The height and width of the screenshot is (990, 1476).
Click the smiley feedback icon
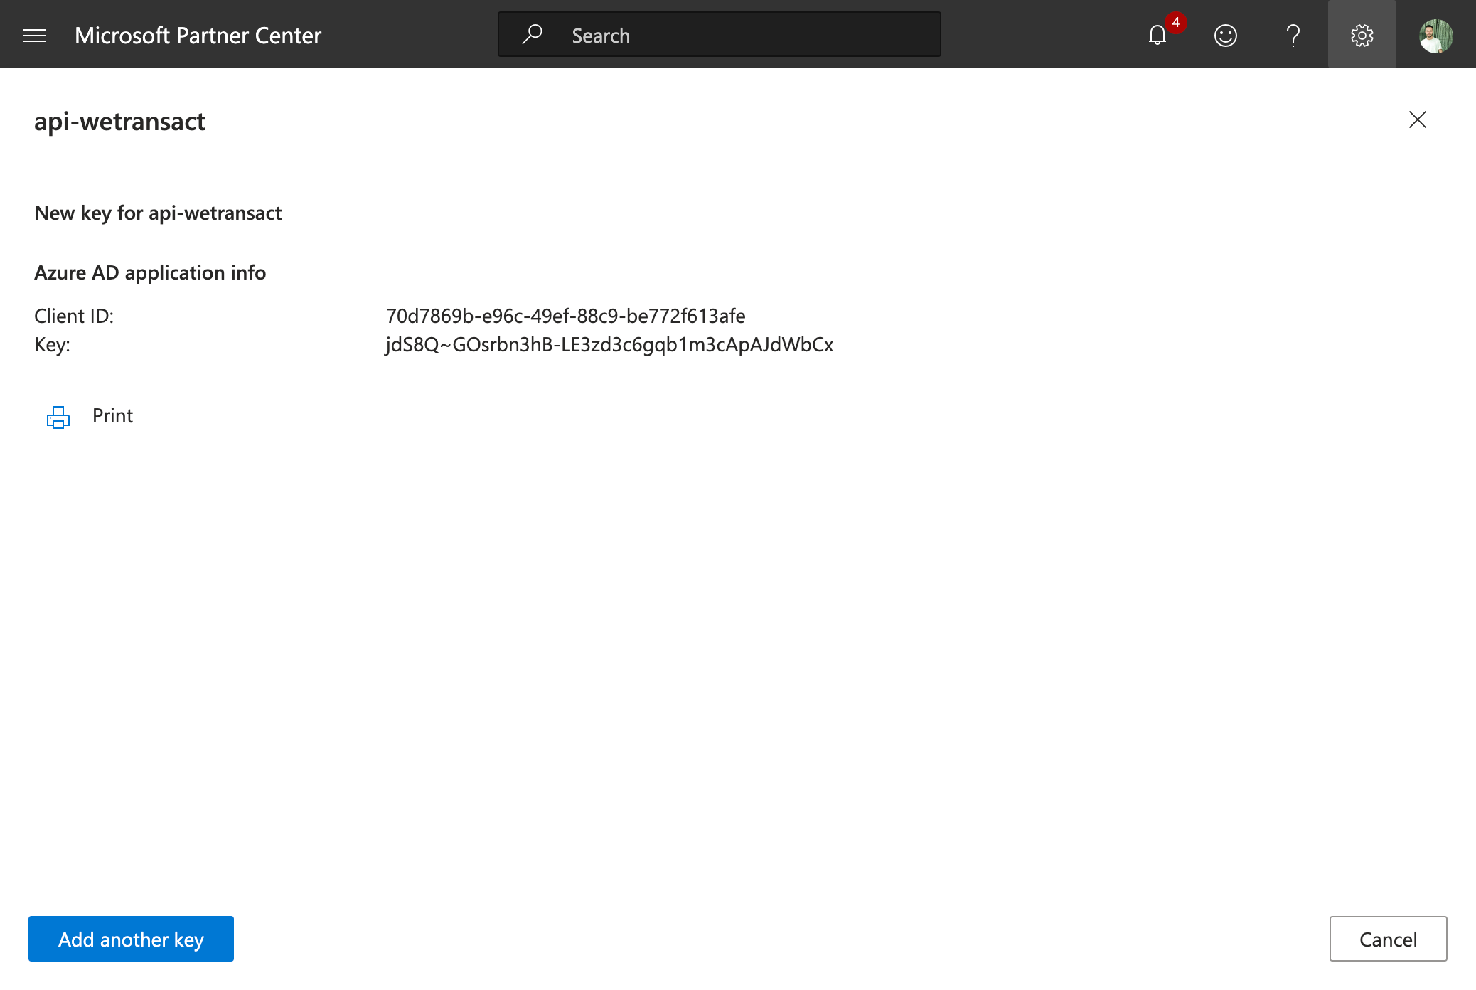pos(1225,35)
